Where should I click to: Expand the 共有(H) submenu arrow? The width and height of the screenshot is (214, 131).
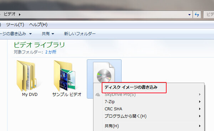[x=200, y=126]
